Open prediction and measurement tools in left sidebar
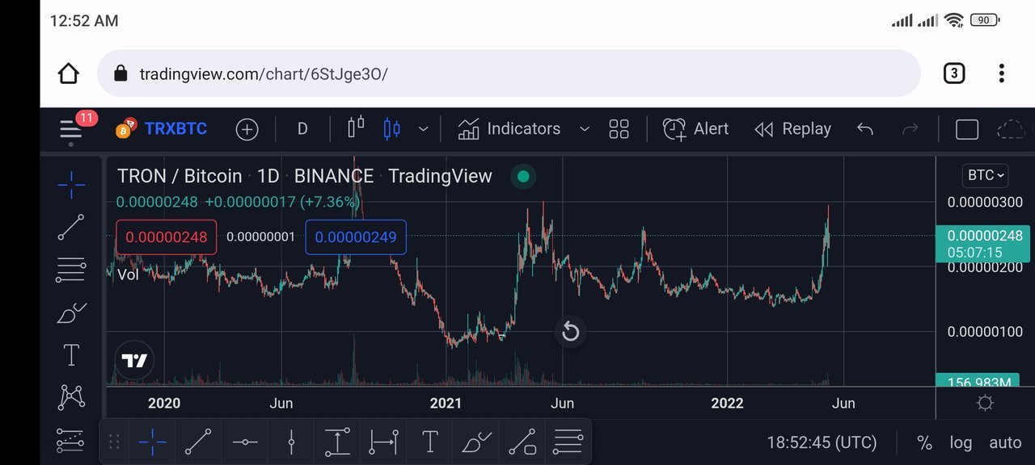This screenshot has height=465, width=1035. [71, 440]
